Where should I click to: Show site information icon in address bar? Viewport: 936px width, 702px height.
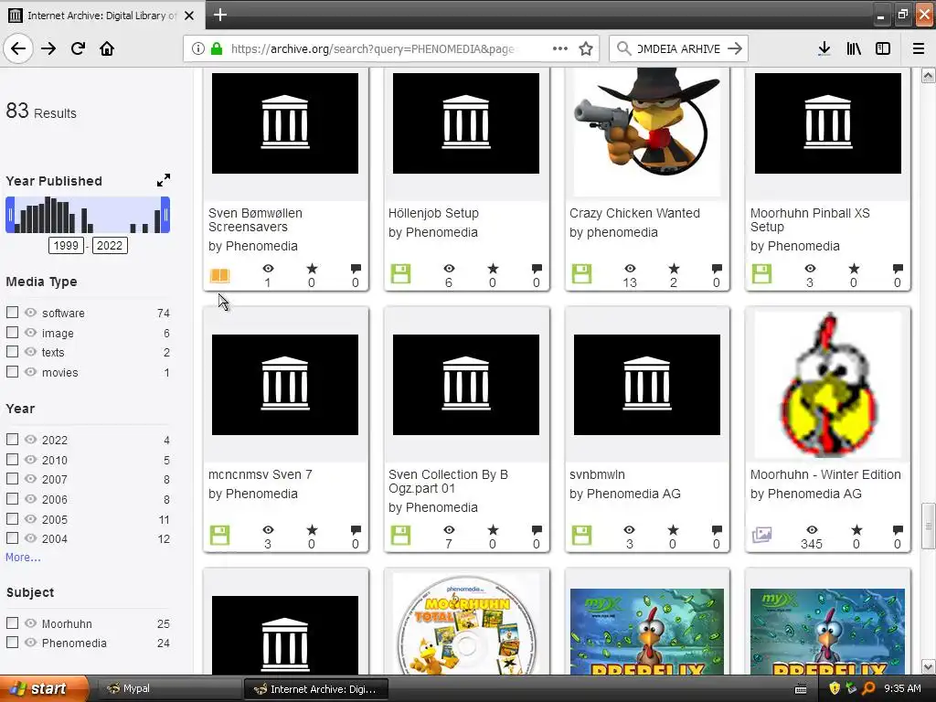pyautogui.click(x=198, y=48)
